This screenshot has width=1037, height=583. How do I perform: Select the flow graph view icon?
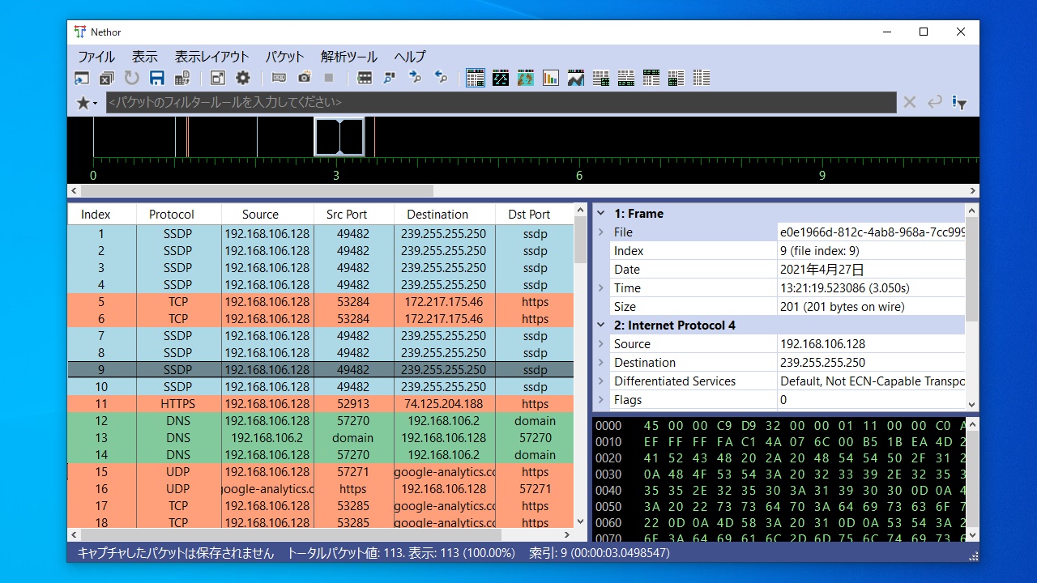501,78
